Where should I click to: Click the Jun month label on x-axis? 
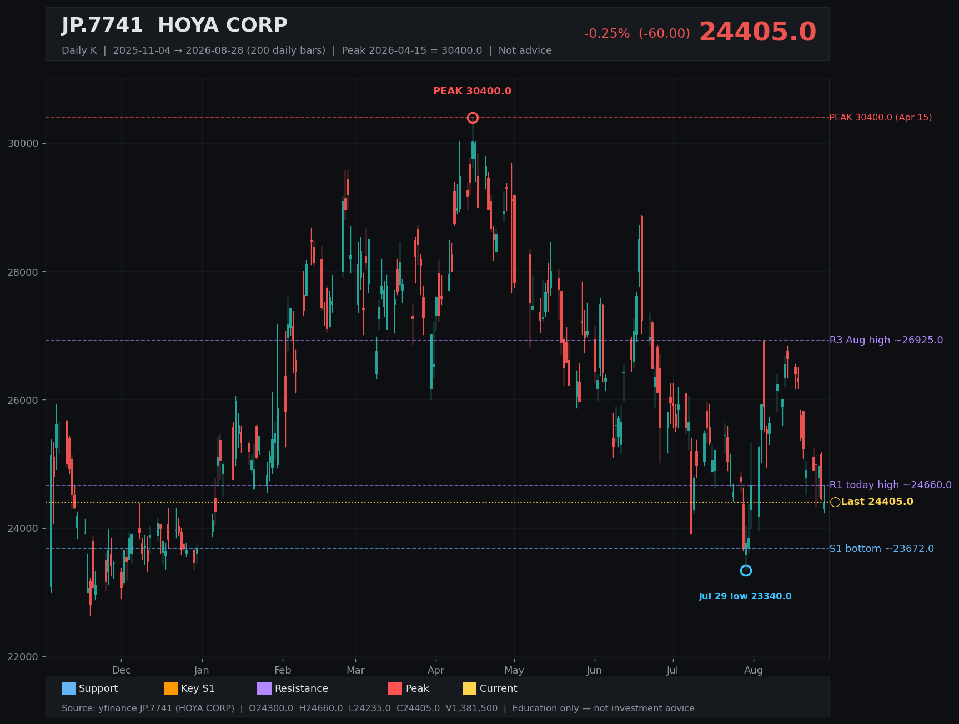(x=594, y=670)
